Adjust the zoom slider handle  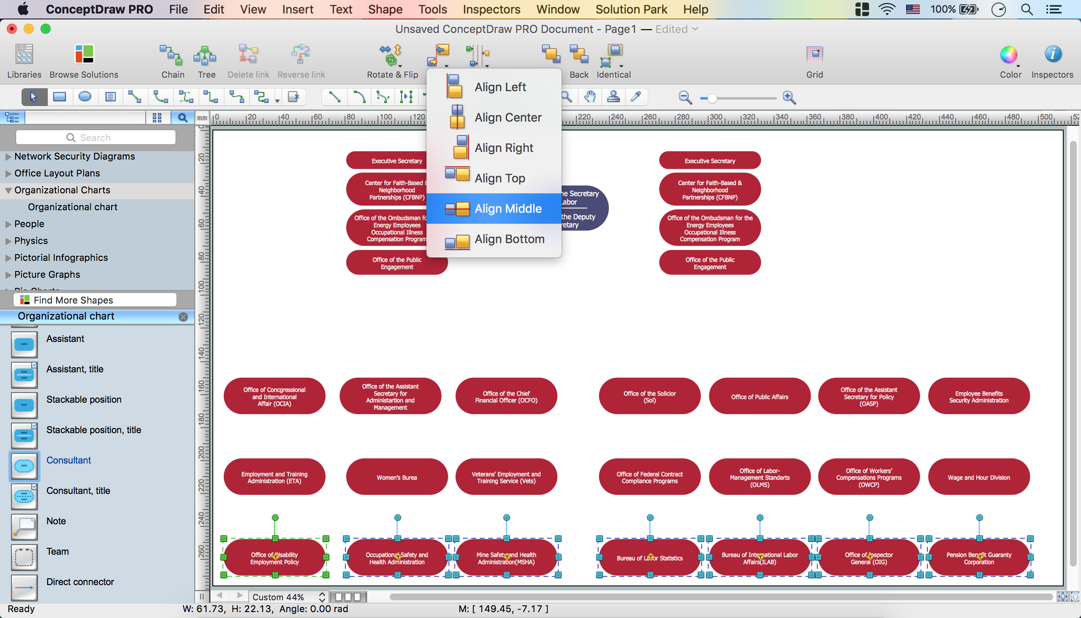tap(712, 98)
